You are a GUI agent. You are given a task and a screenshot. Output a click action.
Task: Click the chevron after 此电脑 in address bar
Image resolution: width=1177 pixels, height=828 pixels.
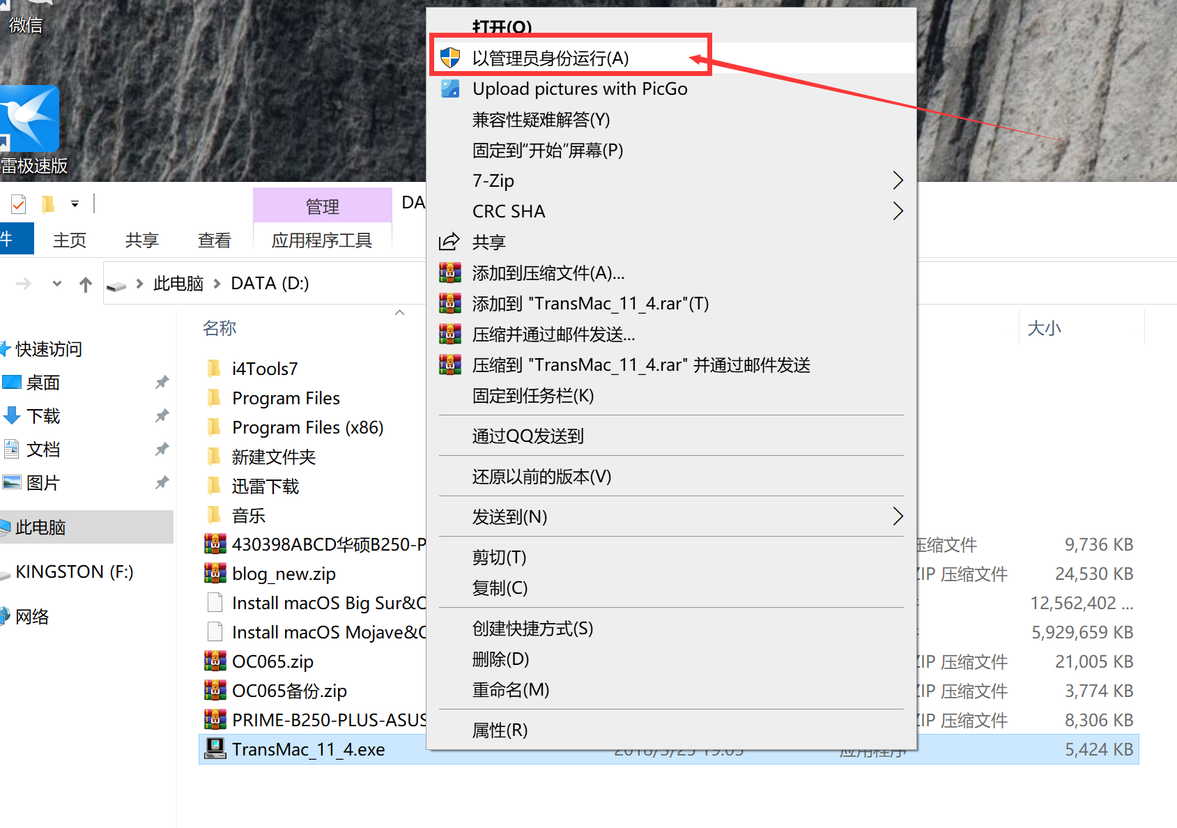pos(217,284)
